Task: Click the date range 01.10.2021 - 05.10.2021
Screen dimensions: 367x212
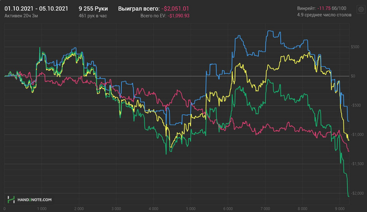Action: point(36,9)
